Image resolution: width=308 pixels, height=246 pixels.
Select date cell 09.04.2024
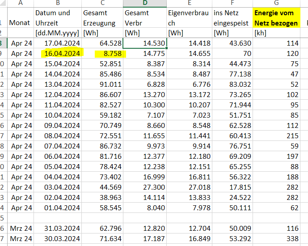pos(58,126)
